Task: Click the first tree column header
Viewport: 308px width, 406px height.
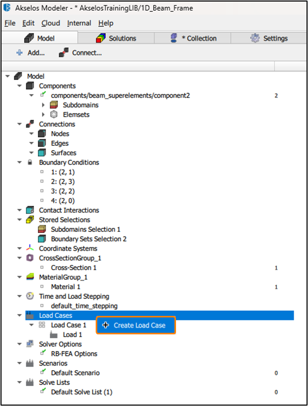Action: click(x=138, y=66)
